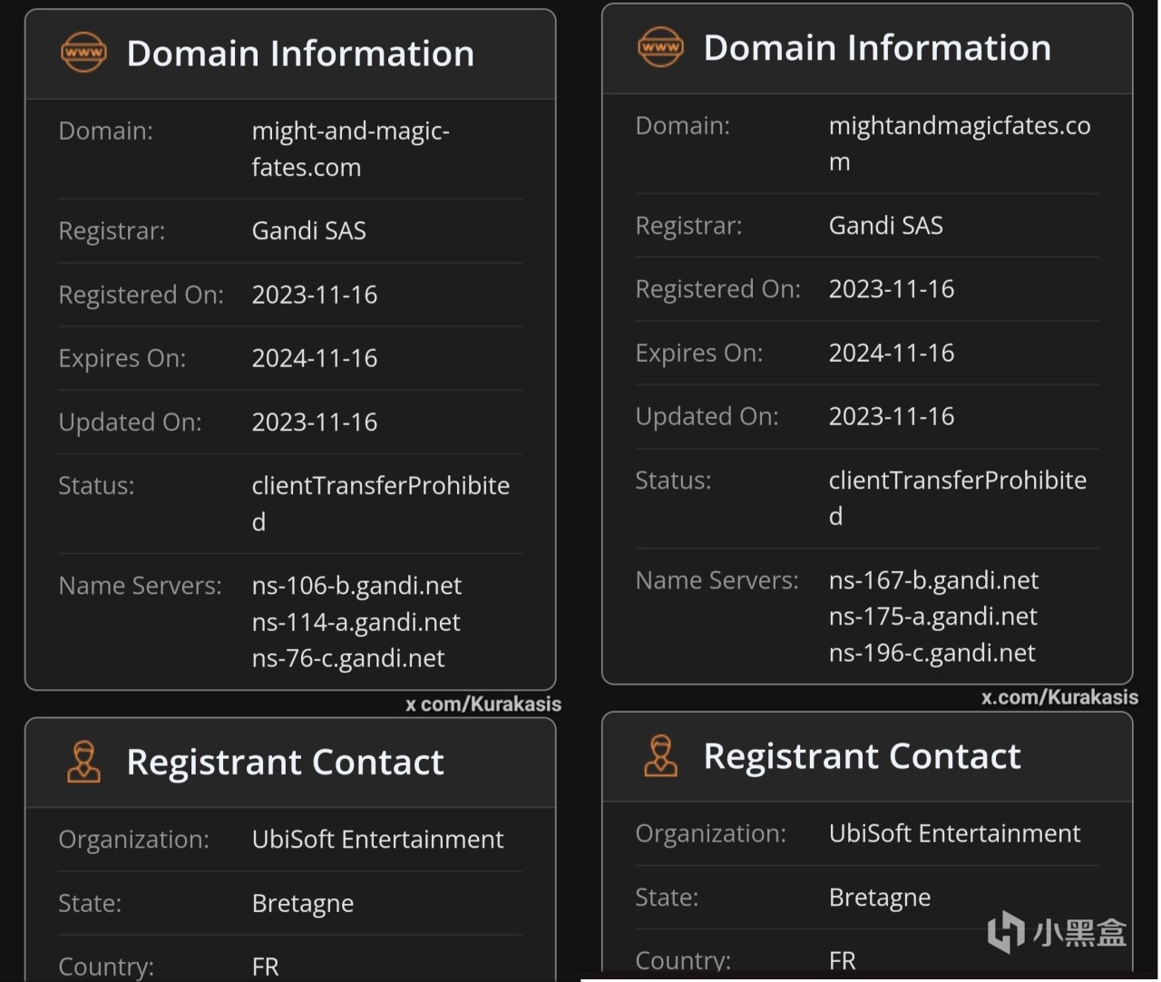Click Registered On date in right panel
The height and width of the screenshot is (982, 1161).
pos(891,289)
